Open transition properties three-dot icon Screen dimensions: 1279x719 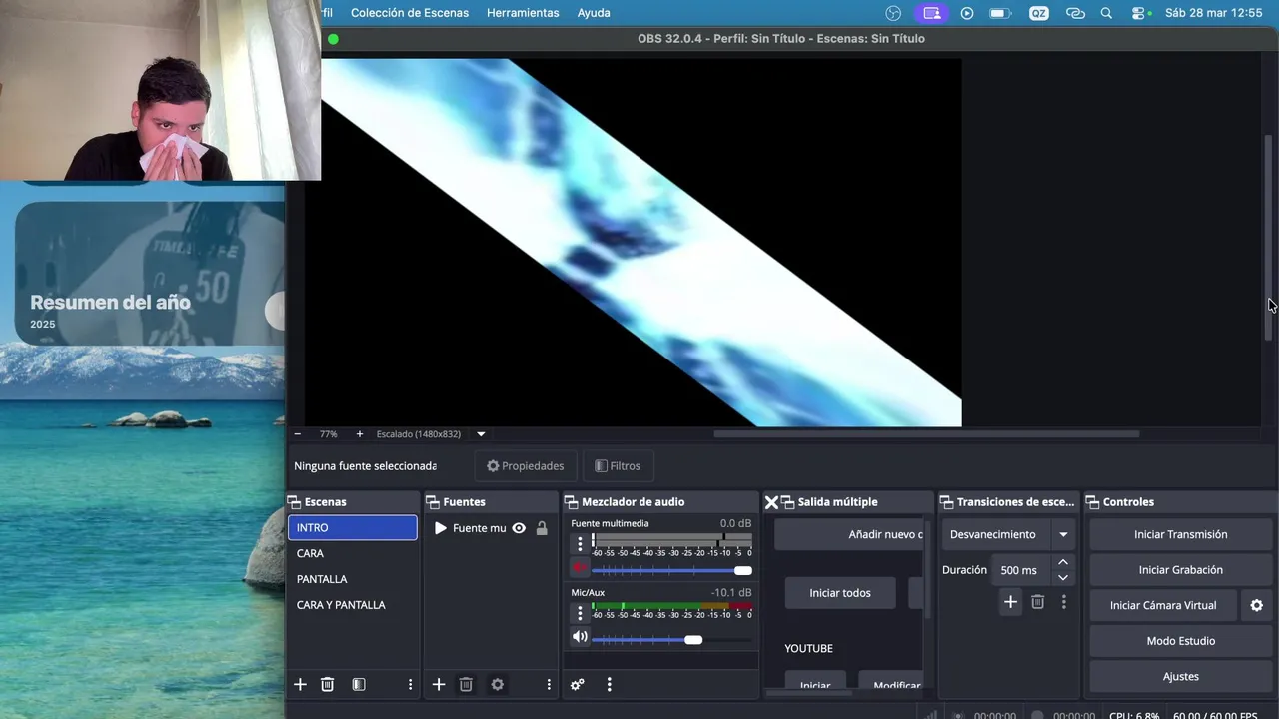(1064, 602)
